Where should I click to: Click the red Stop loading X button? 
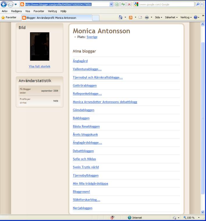129,4
